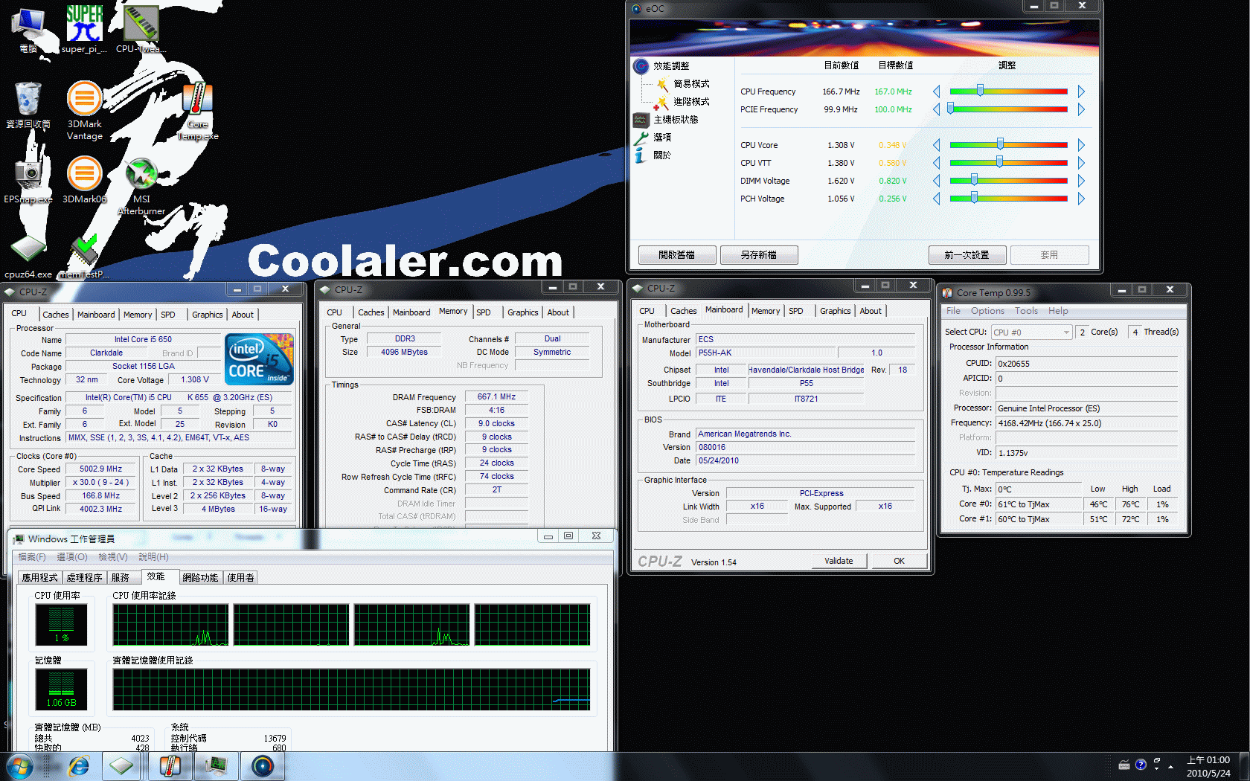The image size is (1250, 781).
Task: Open 網路功能 tab in Task Manager
Action: 200,577
